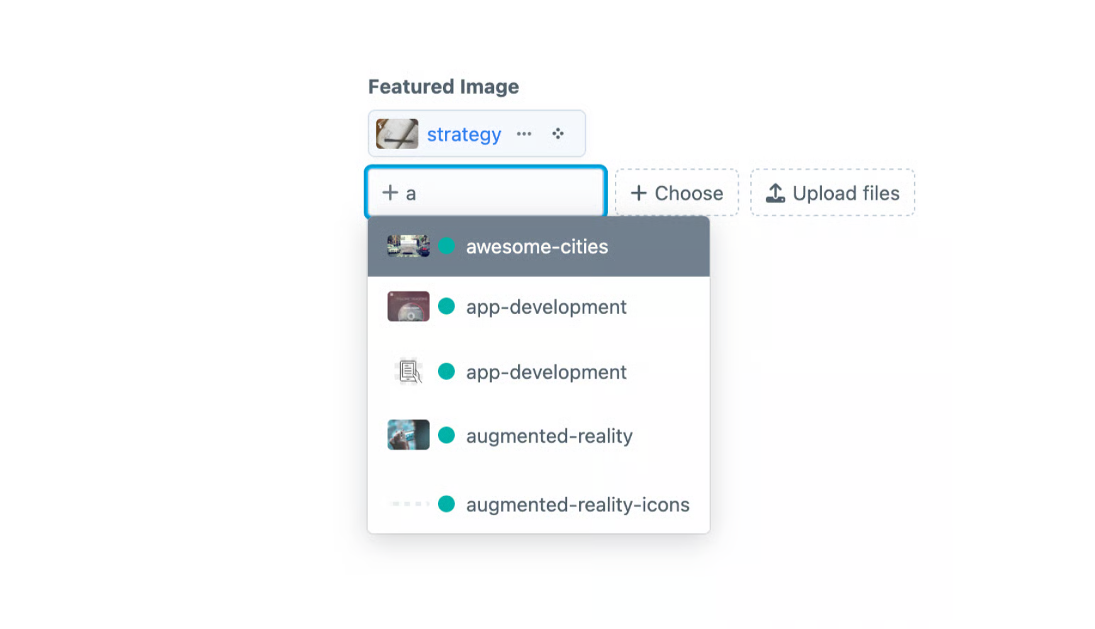
Task: Click the document search icon thumbnail of app-development
Action: [x=408, y=372]
